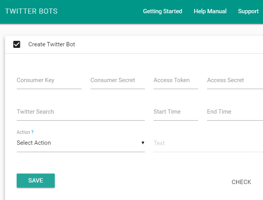
Task: Click the black arrow of the Select Action dropdown
Action: click(x=143, y=143)
